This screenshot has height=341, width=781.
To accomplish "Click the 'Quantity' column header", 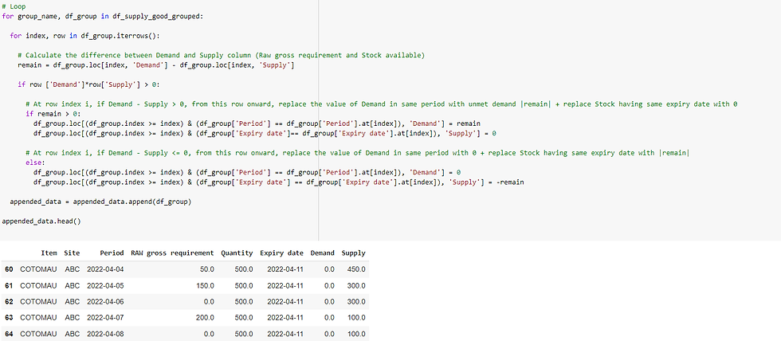I will click(237, 253).
